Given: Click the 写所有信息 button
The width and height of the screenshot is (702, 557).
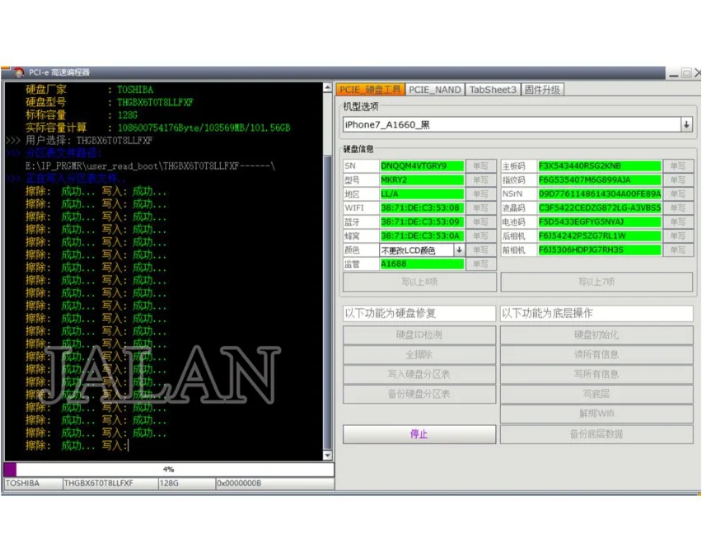Looking at the screenshot, I should [x=597, y=374].
